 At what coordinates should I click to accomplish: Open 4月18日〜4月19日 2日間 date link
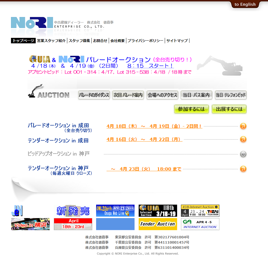154,126
